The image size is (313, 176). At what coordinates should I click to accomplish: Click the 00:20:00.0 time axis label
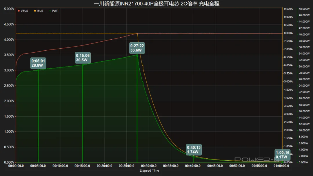click(105, 166)
